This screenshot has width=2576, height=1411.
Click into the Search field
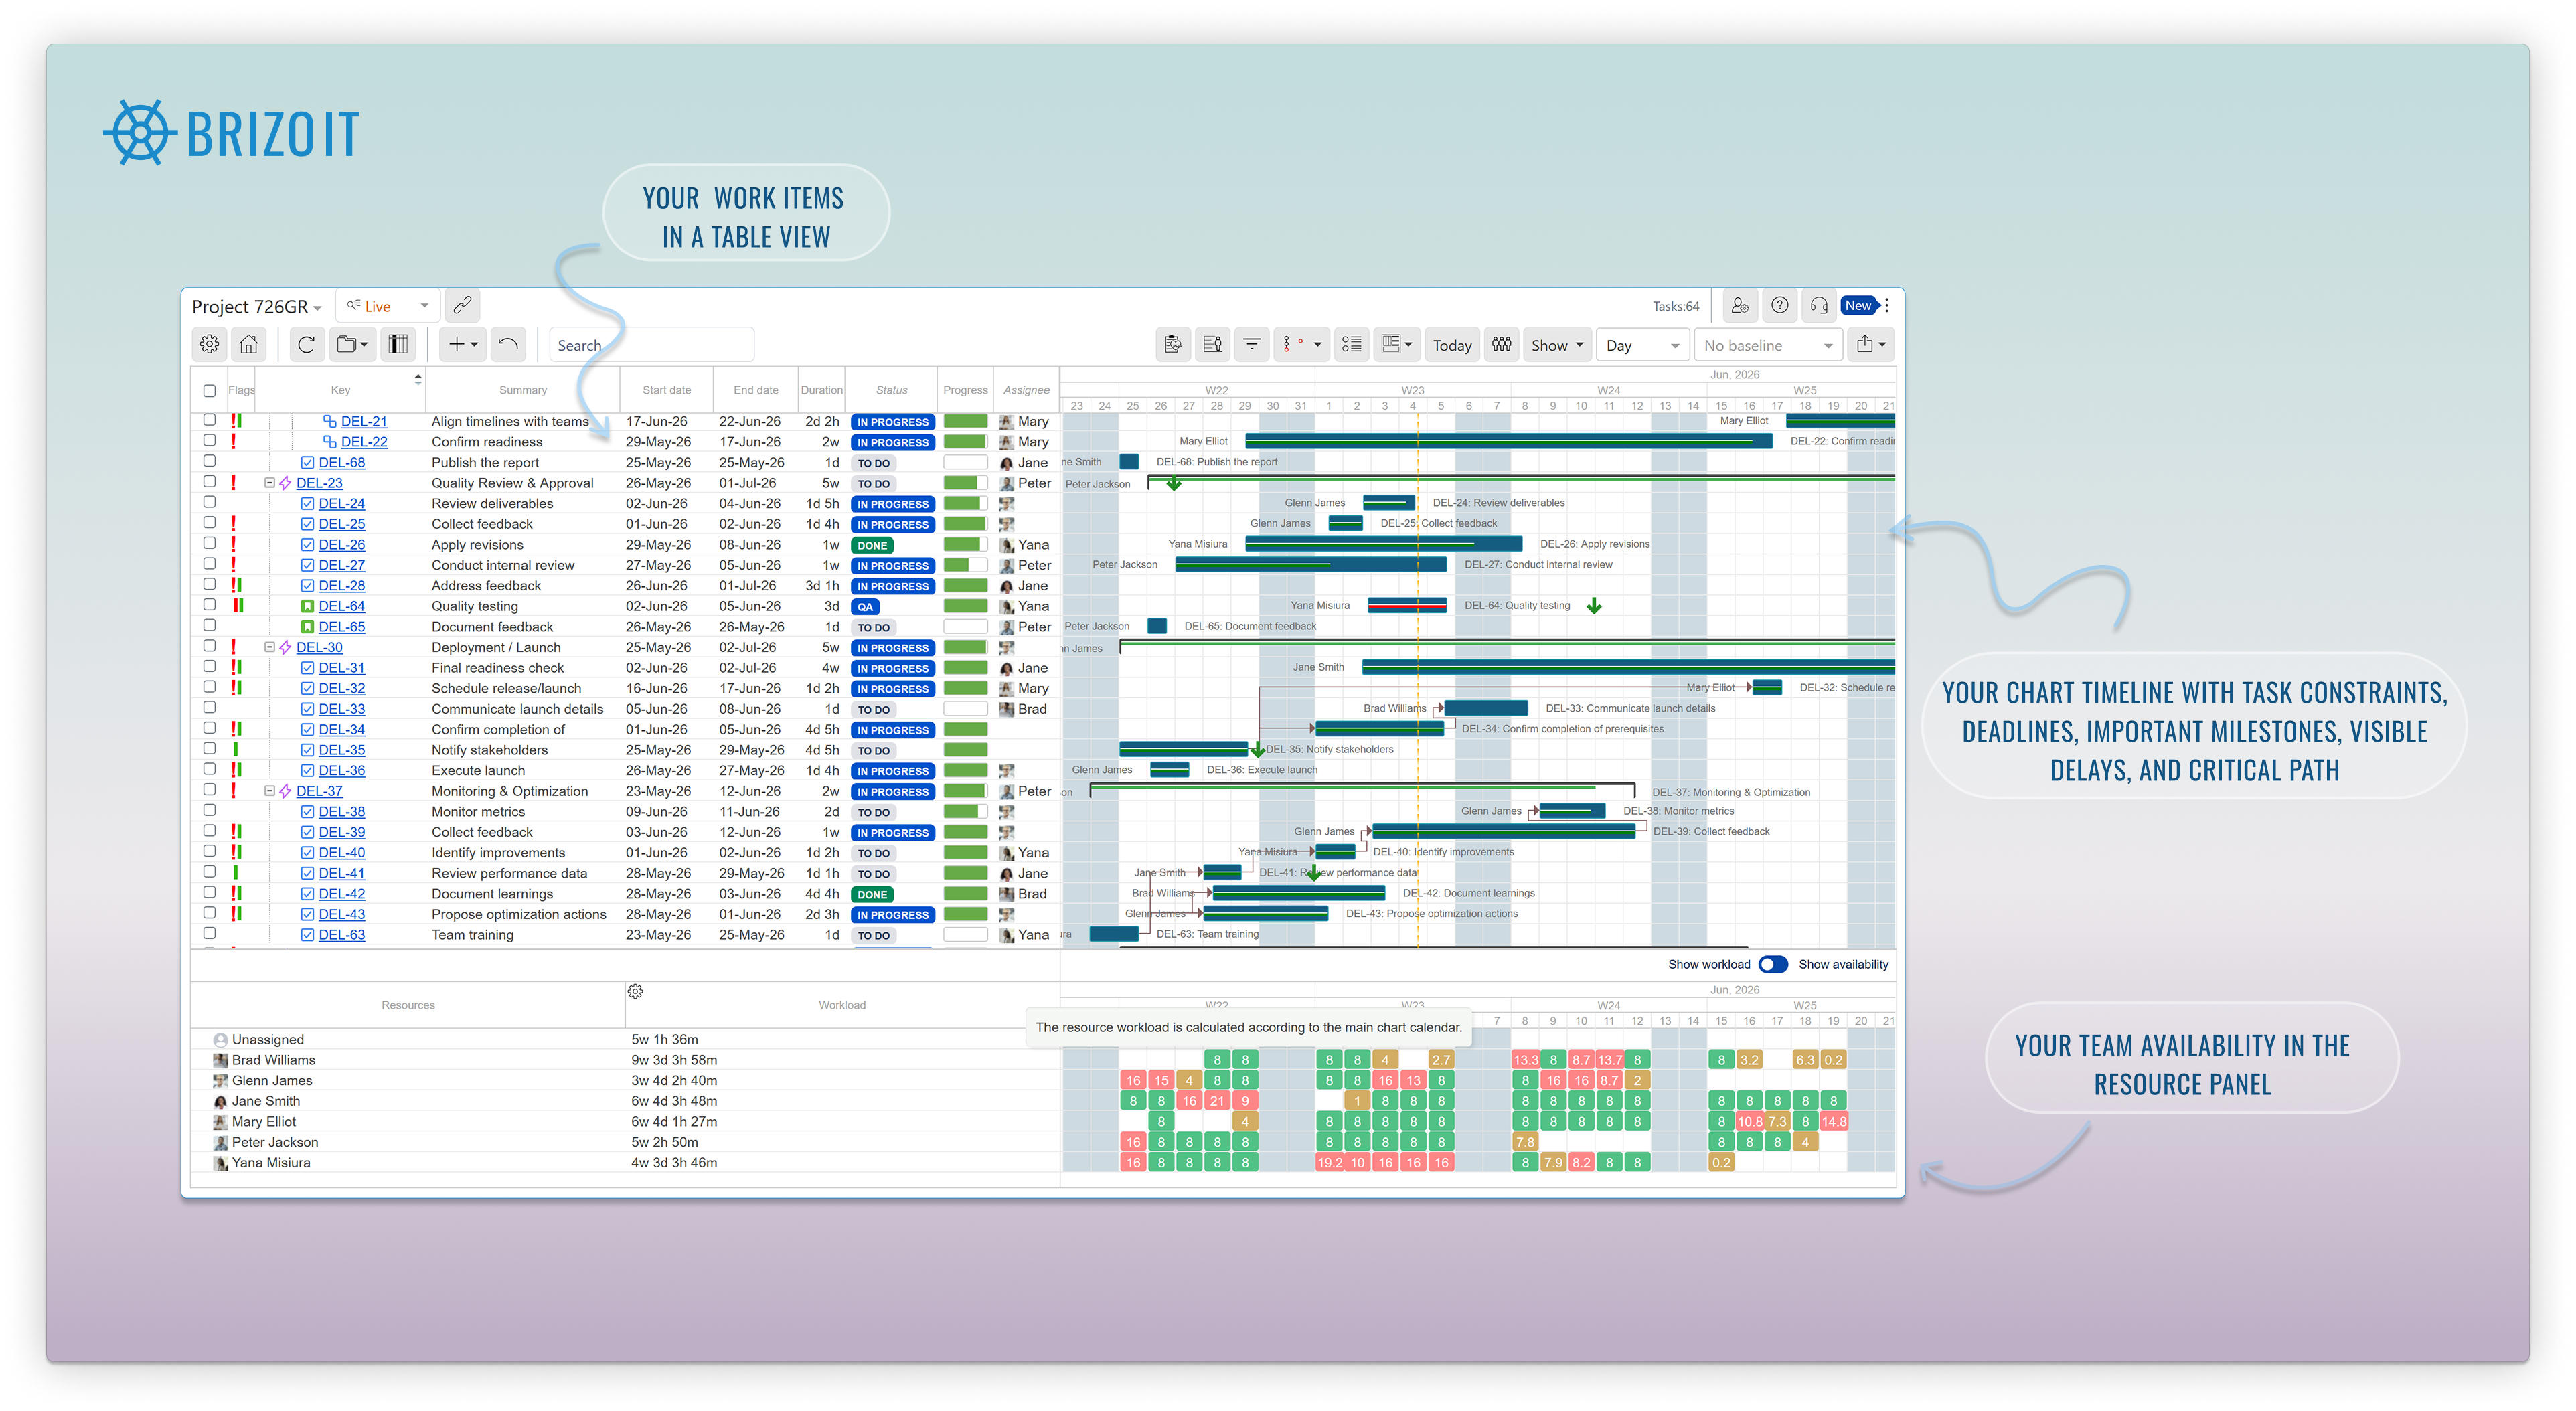pyautogui.click(x=651, y=345)
